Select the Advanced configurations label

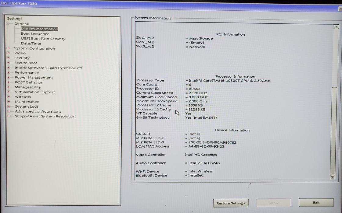click(x=38, y=111)
